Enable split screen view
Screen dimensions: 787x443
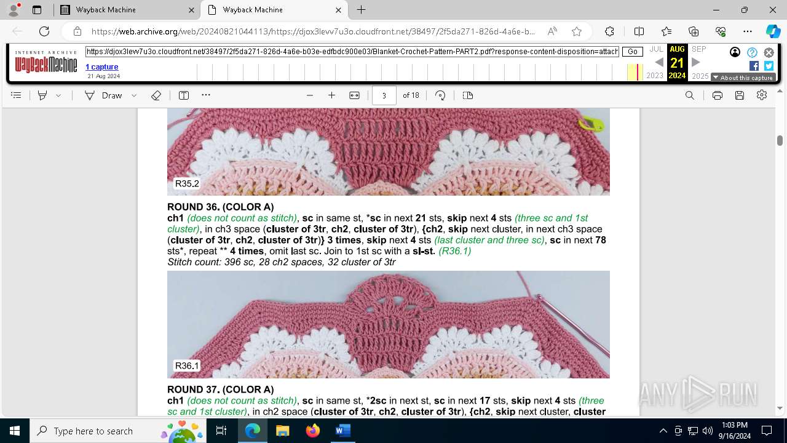point(639,31)
